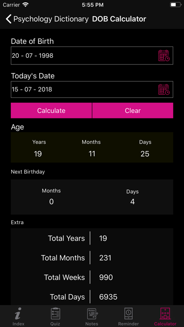The image size is (184, 327).
Task: Tap the Total Days value 6935
Action: (x=108, y=297)
